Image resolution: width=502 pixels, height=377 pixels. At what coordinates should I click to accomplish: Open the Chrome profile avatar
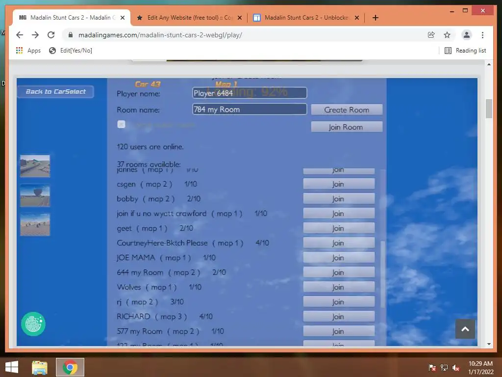tap(467, 35)
